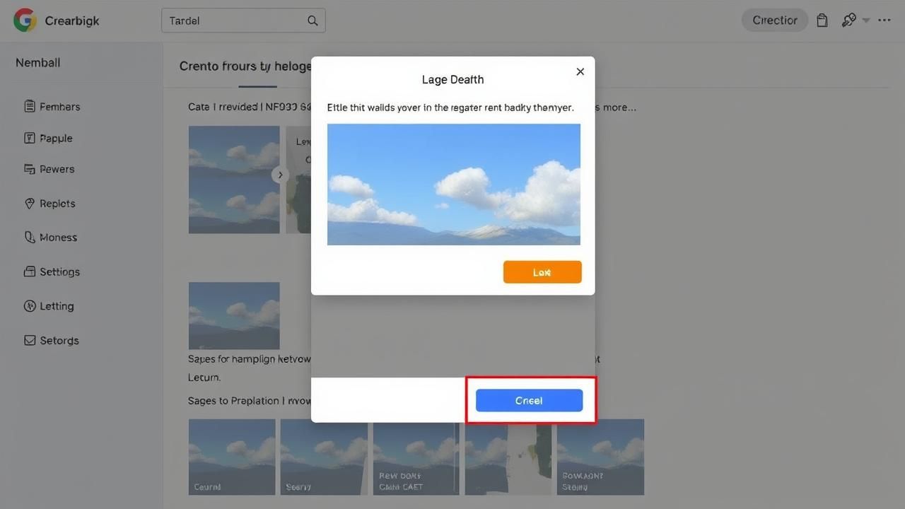Close the Lage Deafth dialog
The height and width of the screenshot is (509, 905).
coord(580,71)
